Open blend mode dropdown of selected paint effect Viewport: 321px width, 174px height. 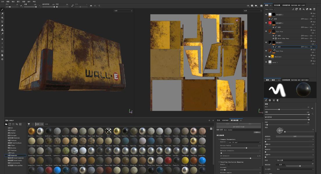[305, 47]
